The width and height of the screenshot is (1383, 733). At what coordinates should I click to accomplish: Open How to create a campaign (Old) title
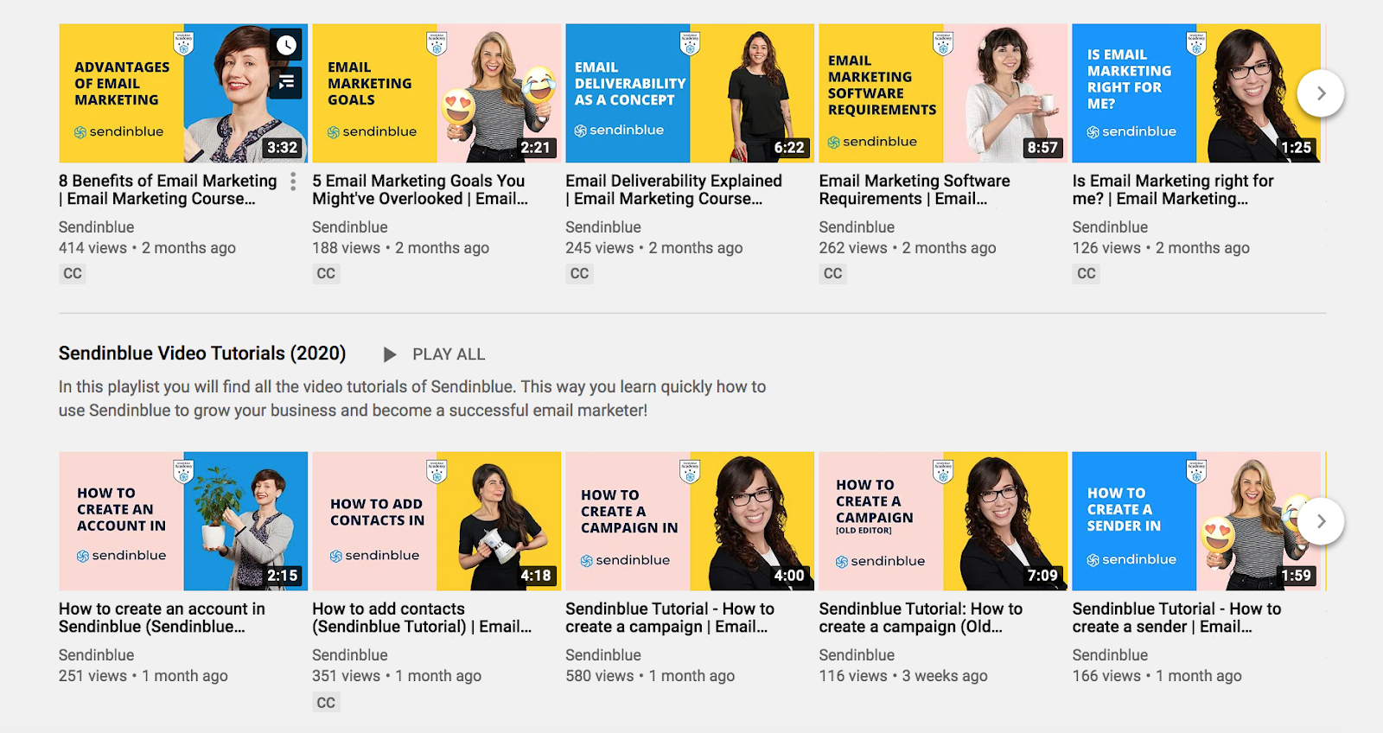[921, 618]
